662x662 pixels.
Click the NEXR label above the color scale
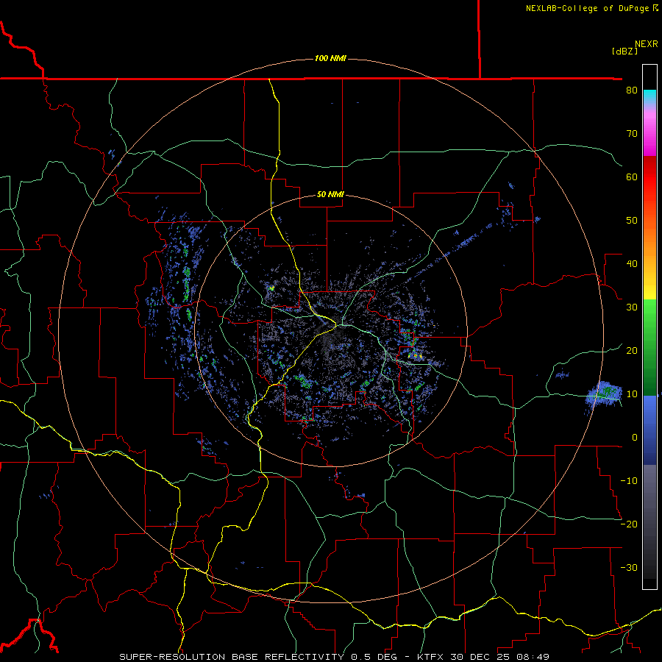pyautogui.click(x=647, y=44)
